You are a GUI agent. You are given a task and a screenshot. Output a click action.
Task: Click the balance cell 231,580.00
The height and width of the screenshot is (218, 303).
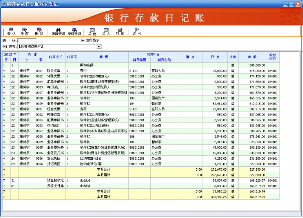252,159
